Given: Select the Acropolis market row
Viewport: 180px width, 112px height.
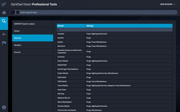Looking at the screenshot, I should point(114,34).
